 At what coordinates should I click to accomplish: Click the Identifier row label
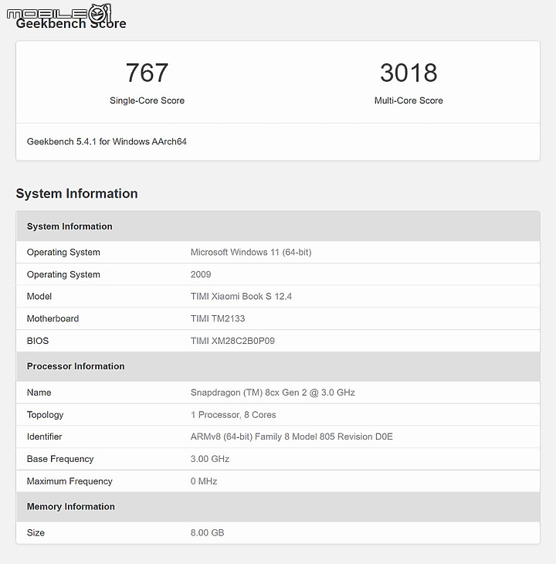(x=44, y=437)
